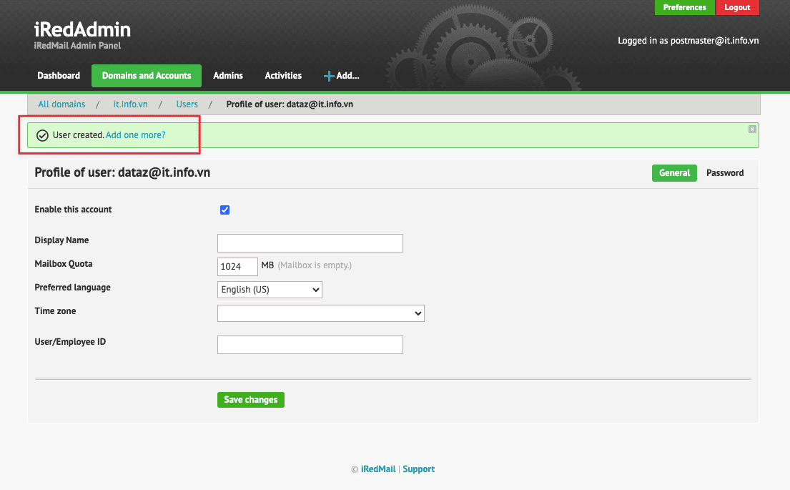Open Preferences in the top bar
Image resolution: width=790 pixels, height=490 pixels.
684,8
